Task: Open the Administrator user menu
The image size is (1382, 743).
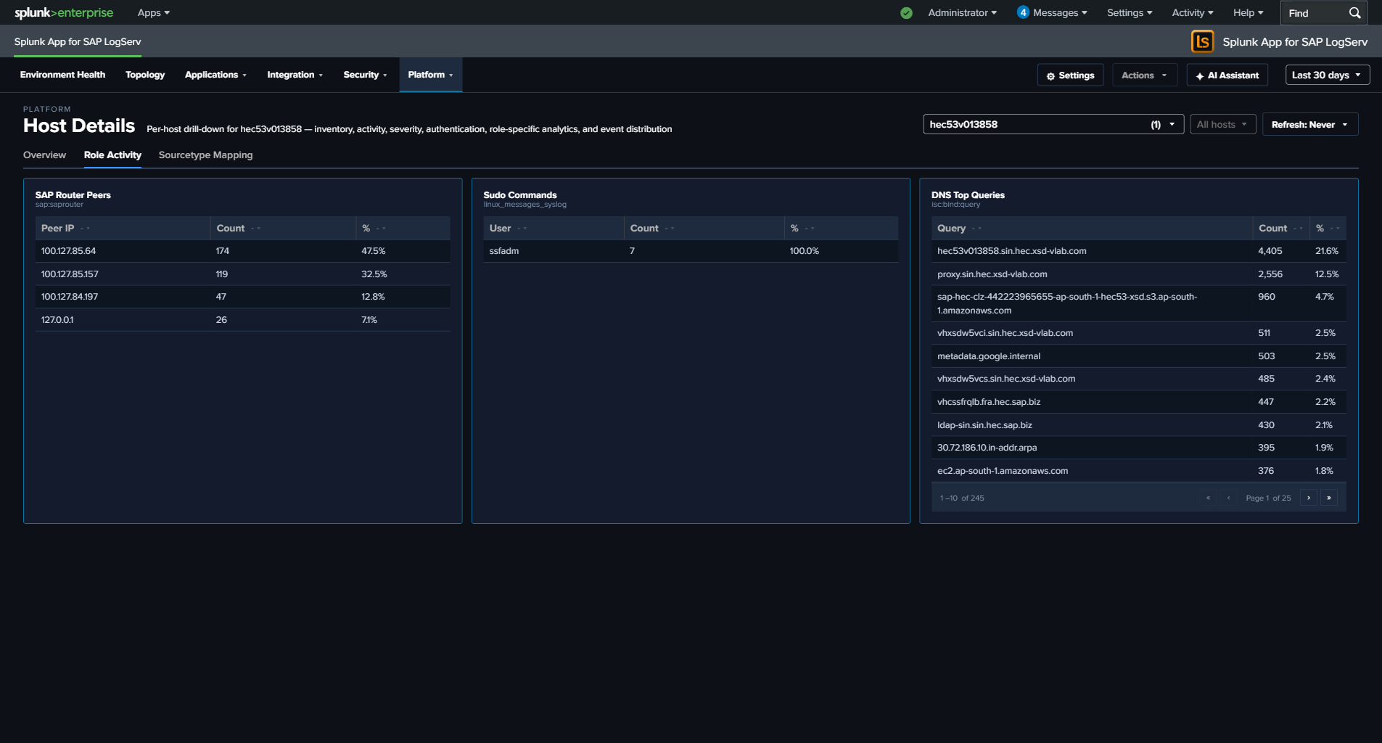Action: coord(962,13)
